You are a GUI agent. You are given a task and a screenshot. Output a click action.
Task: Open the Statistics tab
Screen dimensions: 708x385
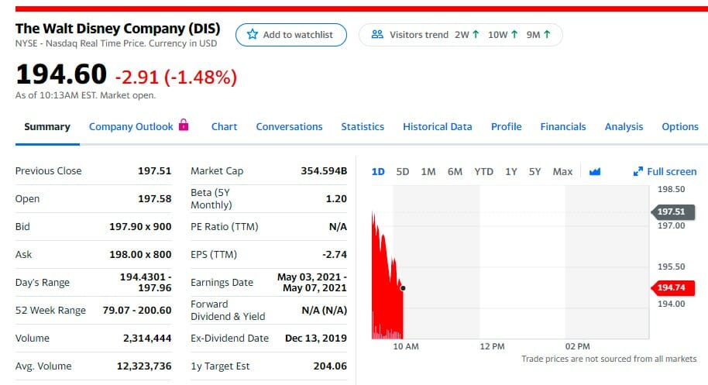pos(363,127)
